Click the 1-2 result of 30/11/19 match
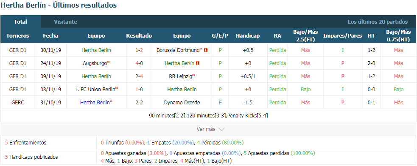417x166 pixels. pos(139,50)
